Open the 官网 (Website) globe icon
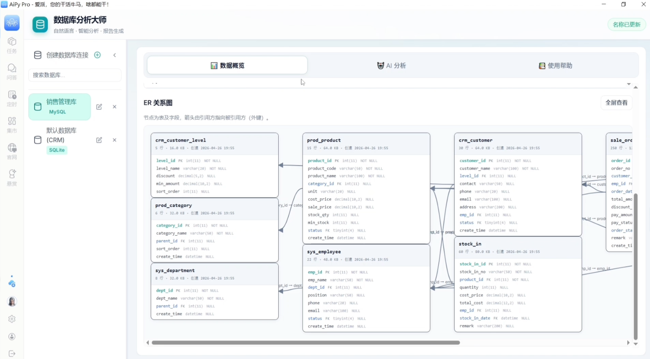Image resolution: width=650 pixels, height=359 pixels. click(x=12, y=151)
